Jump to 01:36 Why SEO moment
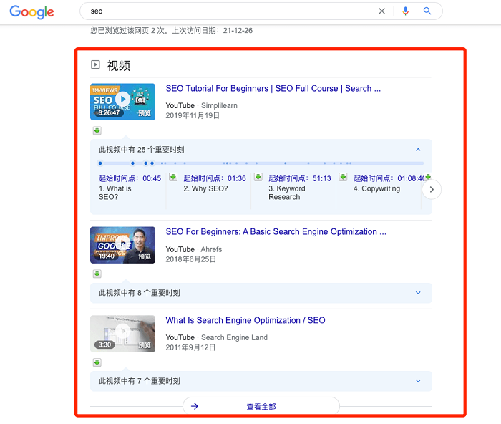This screenshot has width=501, height=424. point(215,183)
